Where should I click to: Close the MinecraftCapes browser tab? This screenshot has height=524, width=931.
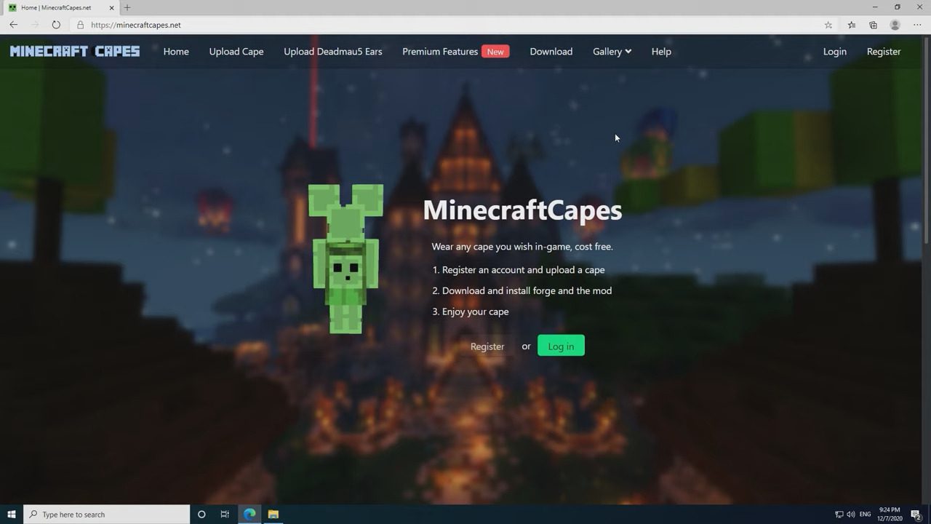pyautogui.click(x=112, y=7)
